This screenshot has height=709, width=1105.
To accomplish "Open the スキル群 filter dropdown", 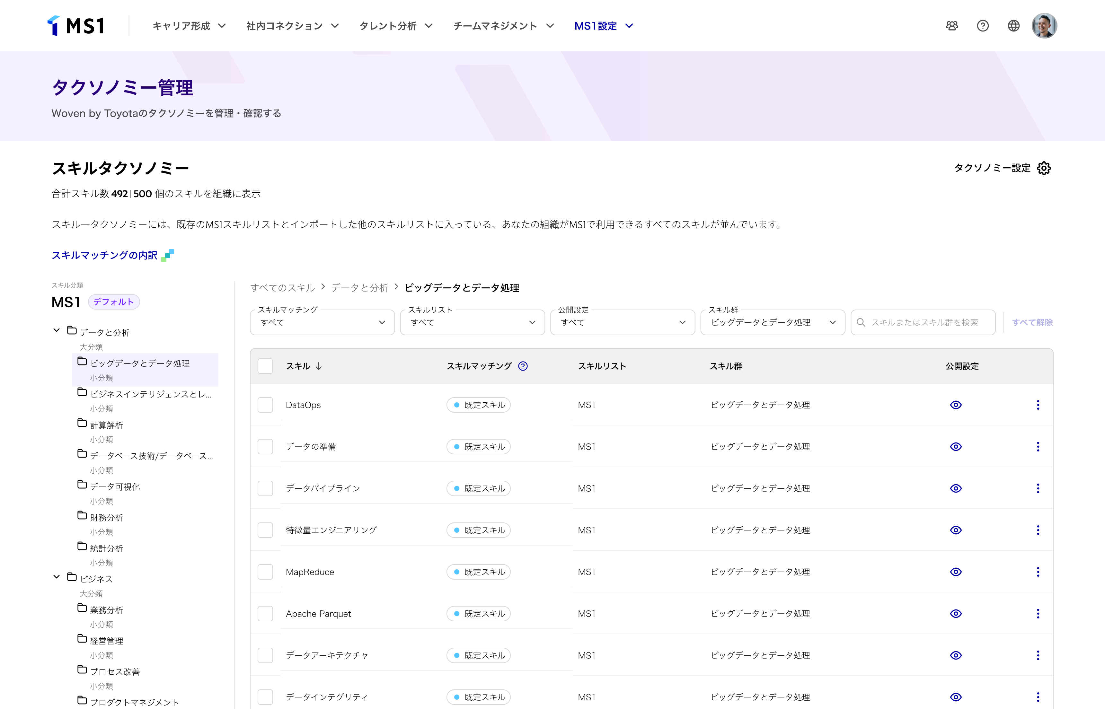I will coord(773,322).
